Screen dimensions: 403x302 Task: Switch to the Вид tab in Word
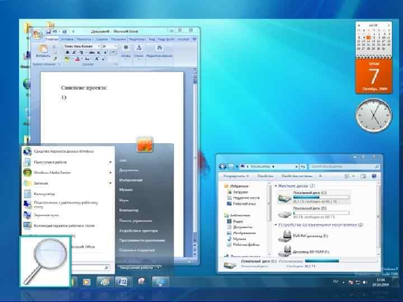coord(152,39)
